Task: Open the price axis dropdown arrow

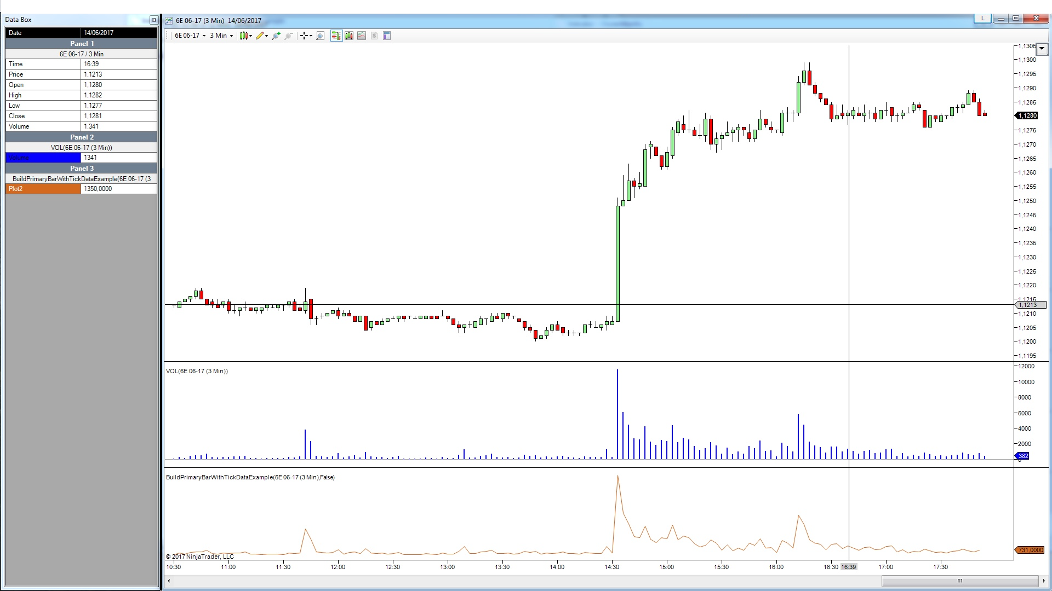Action: 1042,49
